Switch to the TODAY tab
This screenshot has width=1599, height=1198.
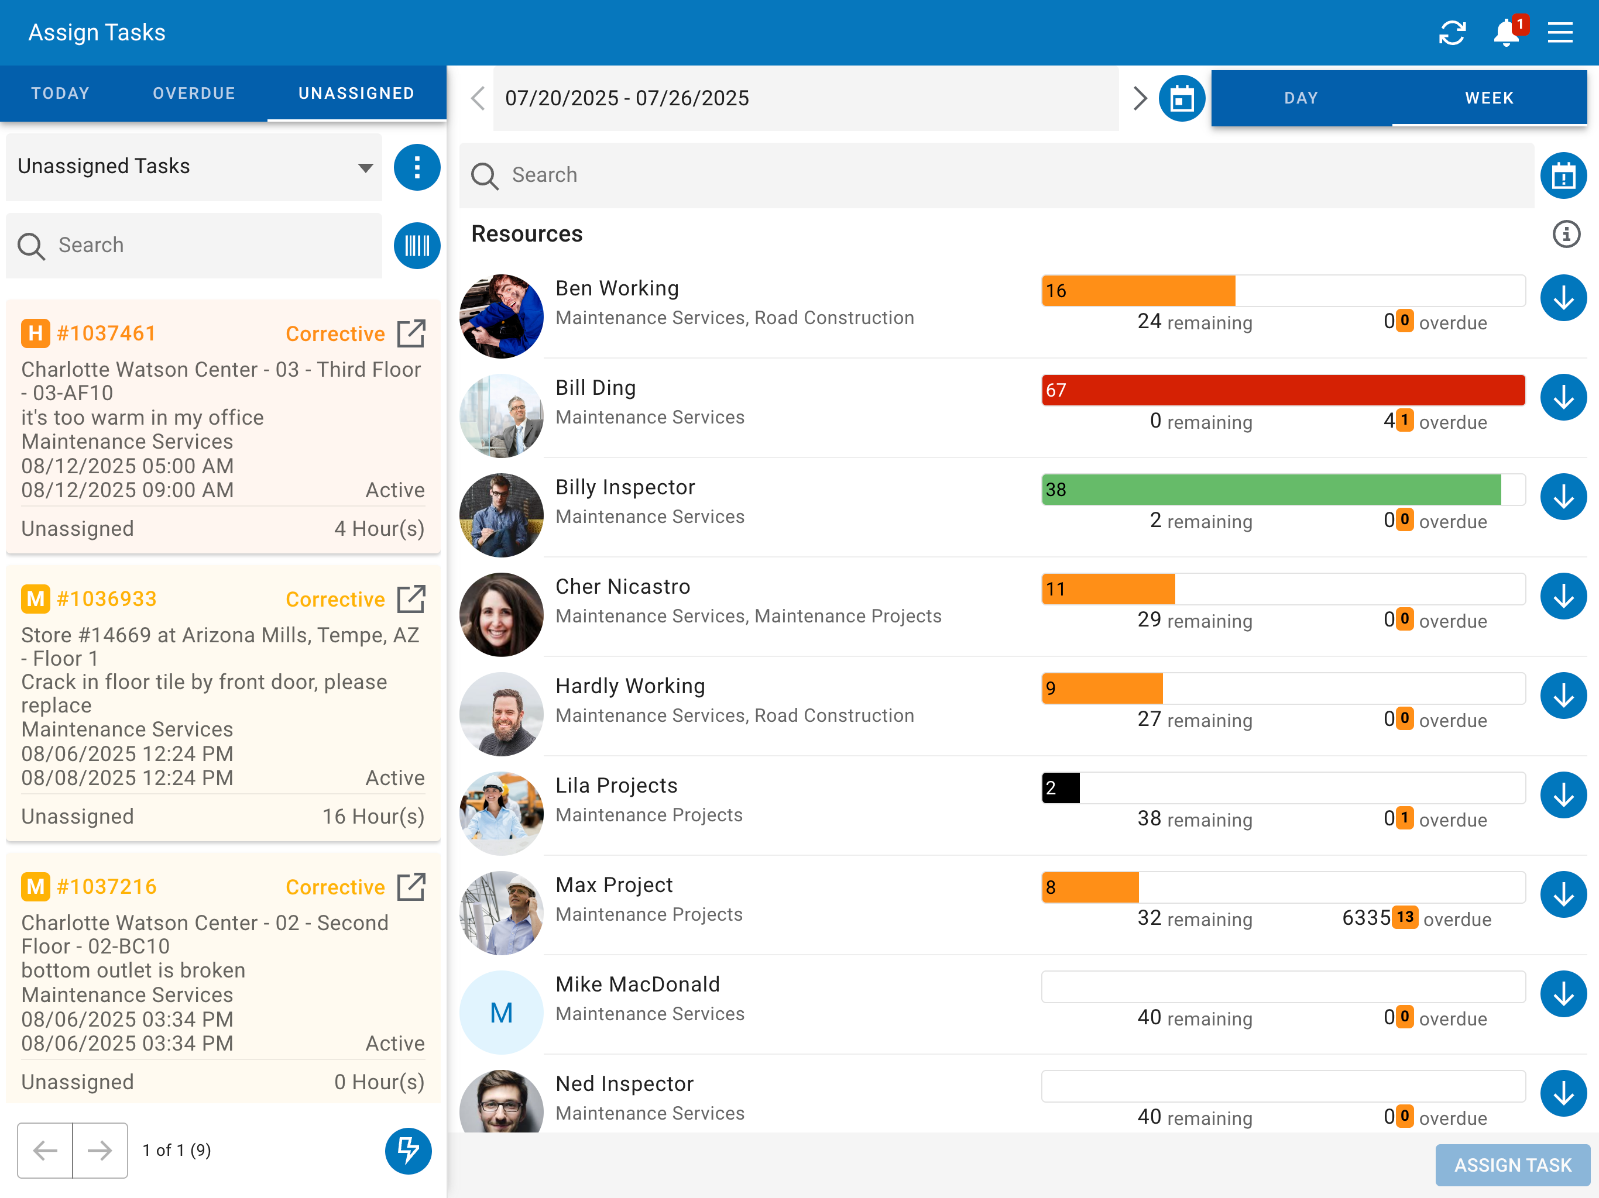(61, 93)
